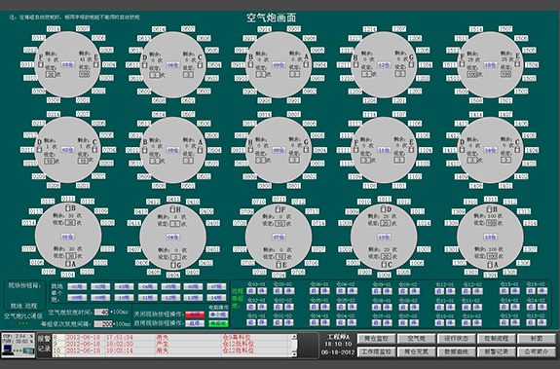Click cannon icon H in silo 12 circle

[355, 64]
